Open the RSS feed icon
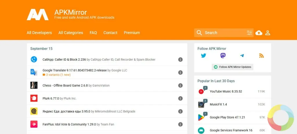Viewport: 297px width, 134px height. tap(261, 56)
